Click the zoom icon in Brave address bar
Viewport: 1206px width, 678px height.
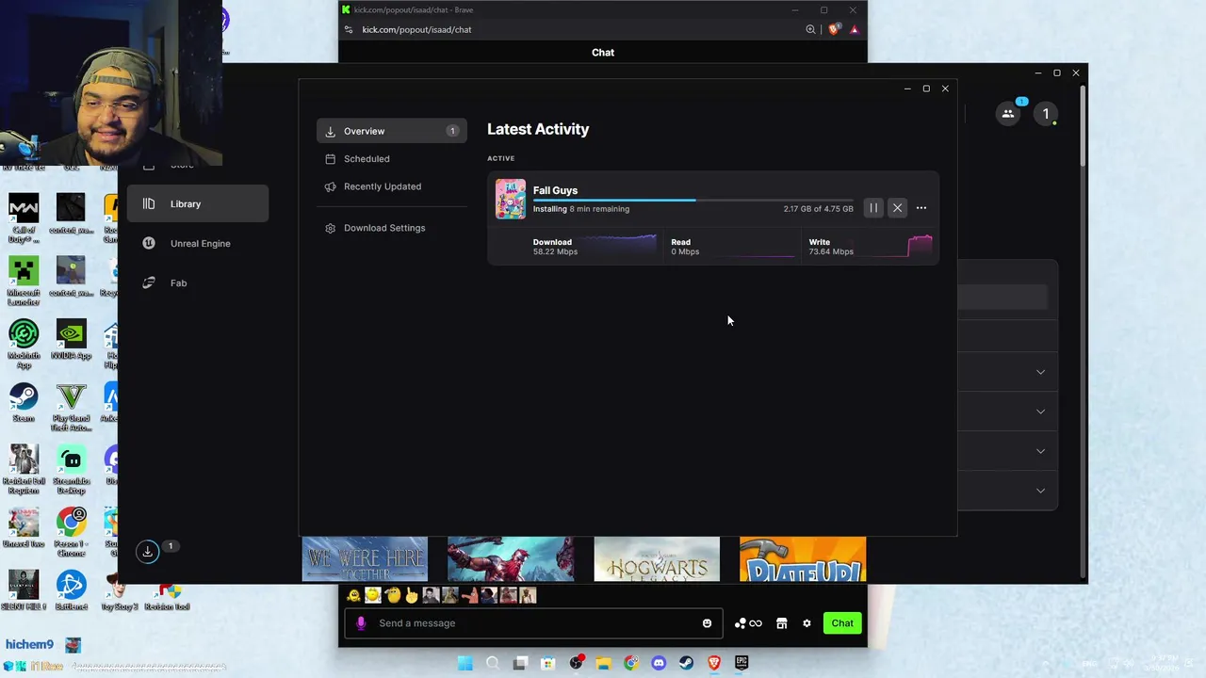click(x=810, y=29)
